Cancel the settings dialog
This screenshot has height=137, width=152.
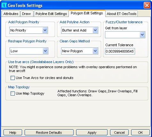pyautogui.click(x=119, y=133)
